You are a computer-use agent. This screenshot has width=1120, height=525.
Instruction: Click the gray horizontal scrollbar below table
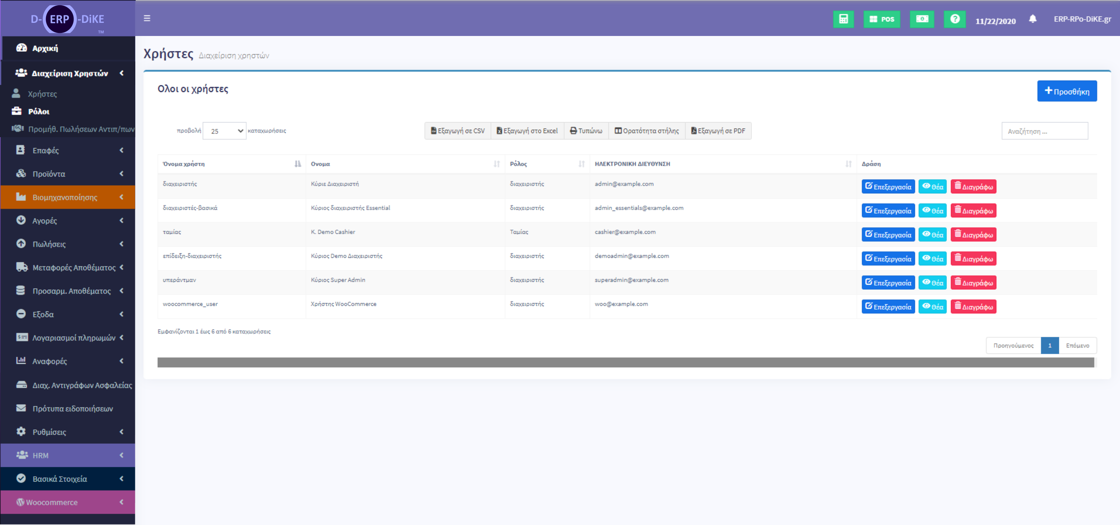(x=625, y=362)
